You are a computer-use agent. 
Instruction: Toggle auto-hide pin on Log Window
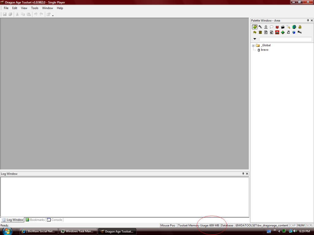(x=243, y=174)
